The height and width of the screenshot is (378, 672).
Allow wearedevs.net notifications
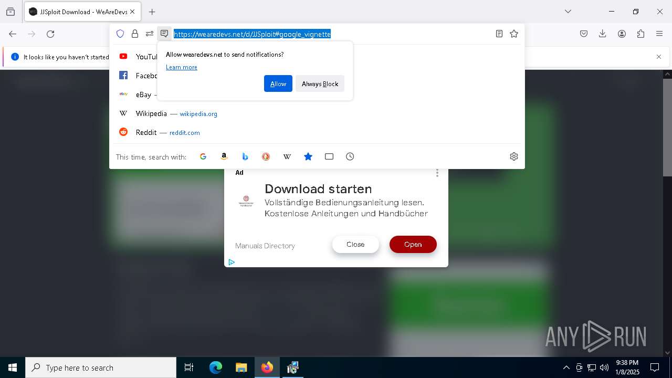[278, 83]
